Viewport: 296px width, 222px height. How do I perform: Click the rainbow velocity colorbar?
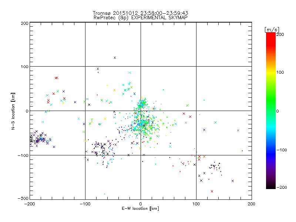tap(271, 110)
